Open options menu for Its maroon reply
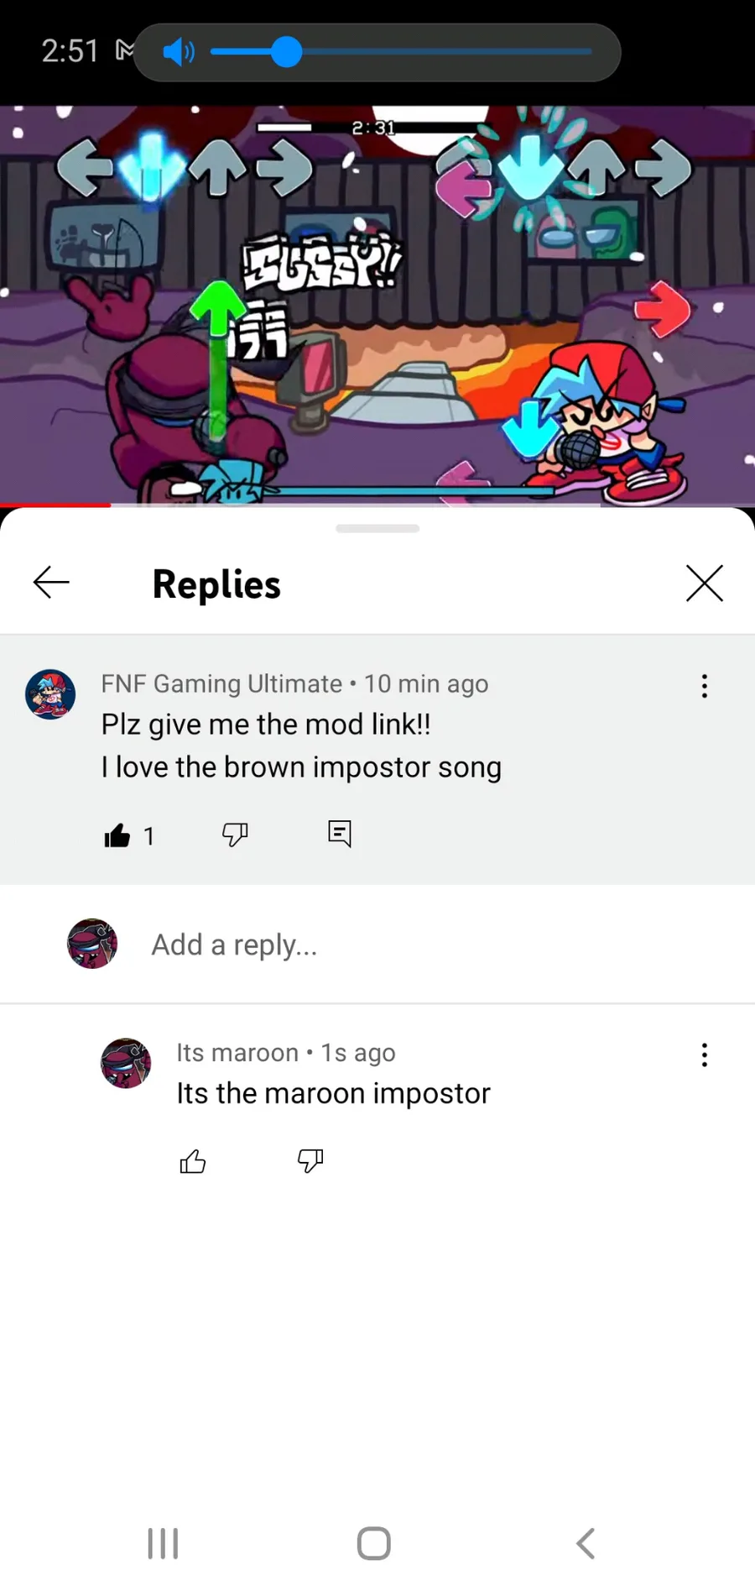 [x=704, y=1054]
